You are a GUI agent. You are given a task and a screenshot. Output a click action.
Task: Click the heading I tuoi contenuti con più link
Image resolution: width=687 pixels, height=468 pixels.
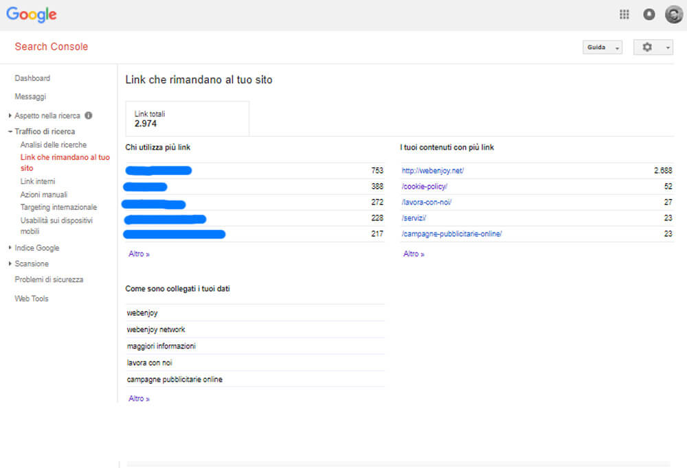pos(447,148)
